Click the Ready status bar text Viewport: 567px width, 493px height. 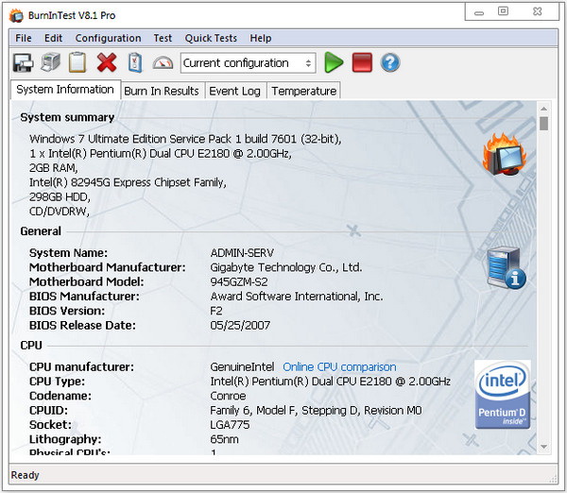point(25,475)
